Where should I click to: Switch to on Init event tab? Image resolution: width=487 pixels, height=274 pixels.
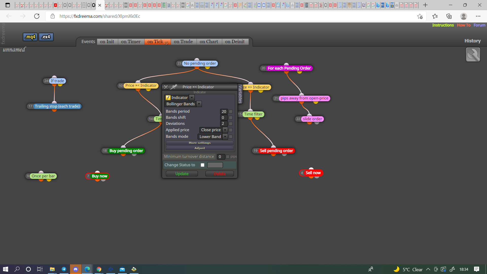tap(107, 42)
